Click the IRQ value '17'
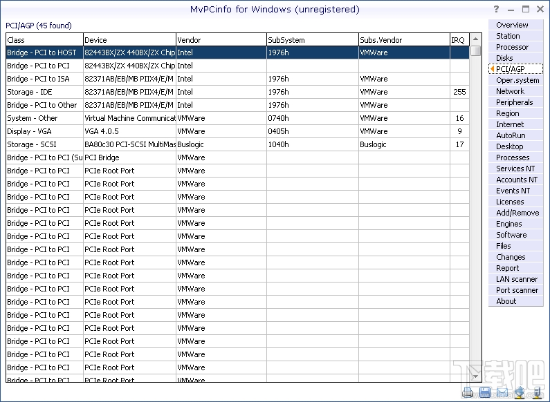550x402 pixels. [459, 144]
